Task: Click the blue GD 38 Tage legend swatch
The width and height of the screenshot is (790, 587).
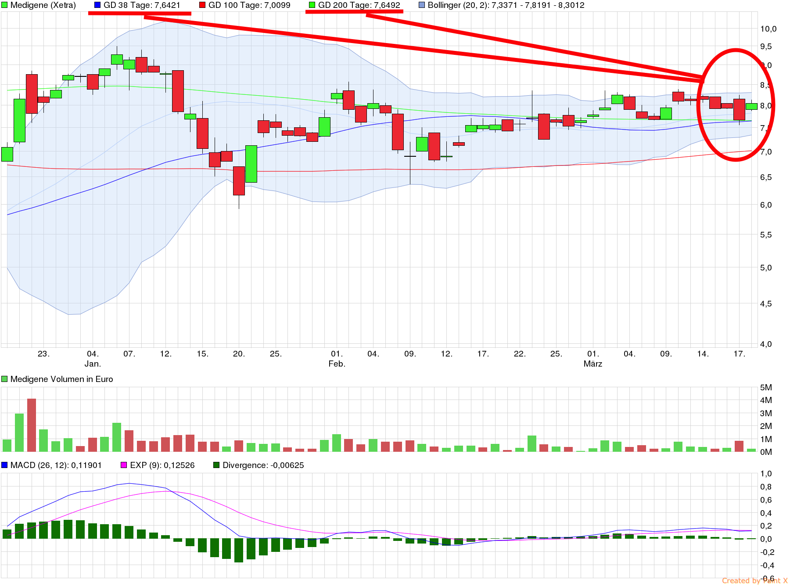Action: pyautogui.click(x=97, y=5)
